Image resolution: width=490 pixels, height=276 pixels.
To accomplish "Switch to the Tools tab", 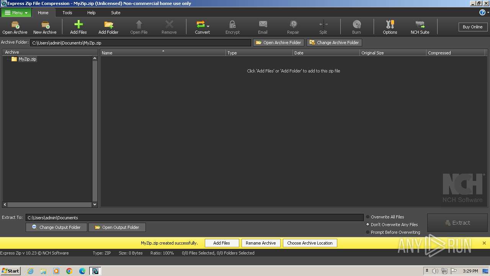I will point(67,13).
